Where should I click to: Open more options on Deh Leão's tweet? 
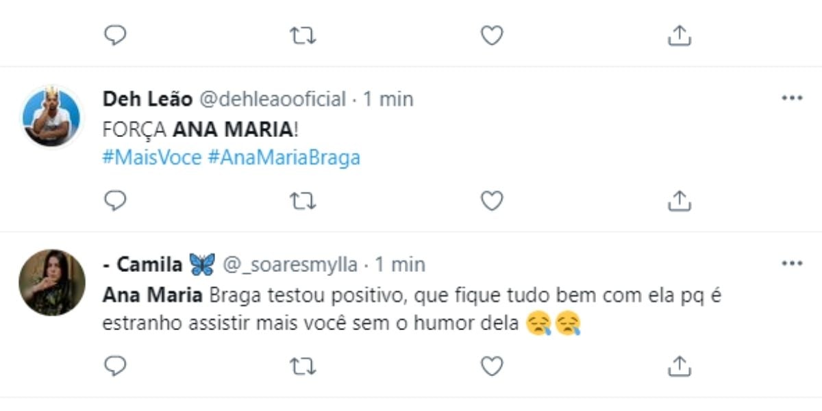[791, 98]
